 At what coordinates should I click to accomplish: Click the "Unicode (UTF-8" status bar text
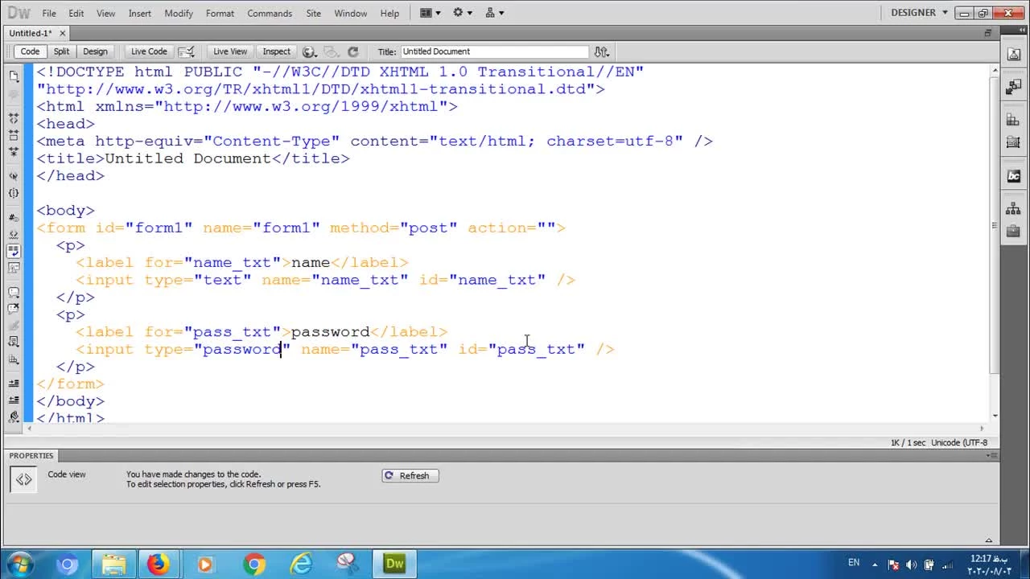coord(959,443)
